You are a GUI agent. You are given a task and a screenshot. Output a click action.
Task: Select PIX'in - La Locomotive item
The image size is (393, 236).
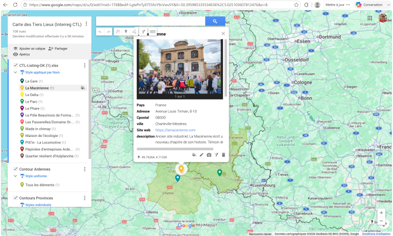pyautogui.click(x=43, y=143)
